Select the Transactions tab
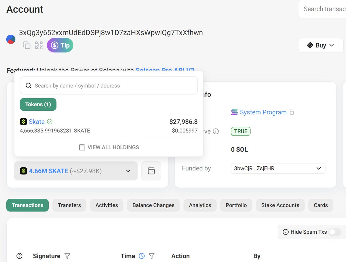This screenshot has width=346, height=262. click(x=27, y=205)
